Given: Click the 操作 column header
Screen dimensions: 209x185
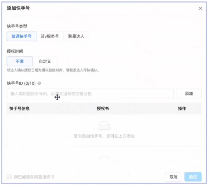Looking at the screenshot, I should [x=182, y=108].
